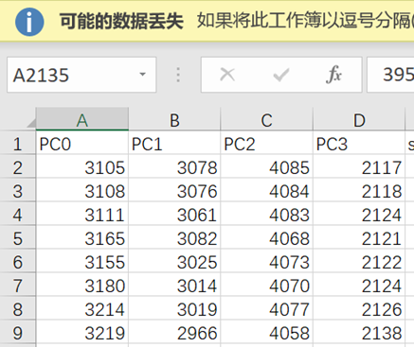414x347 pixels.
Task: Select the cell with value 3078
Action: [174, 167]
